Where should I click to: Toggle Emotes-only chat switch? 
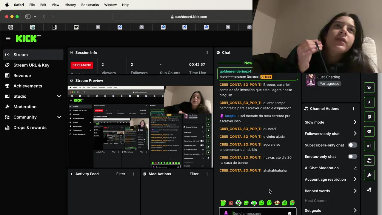tap(352, 156)
